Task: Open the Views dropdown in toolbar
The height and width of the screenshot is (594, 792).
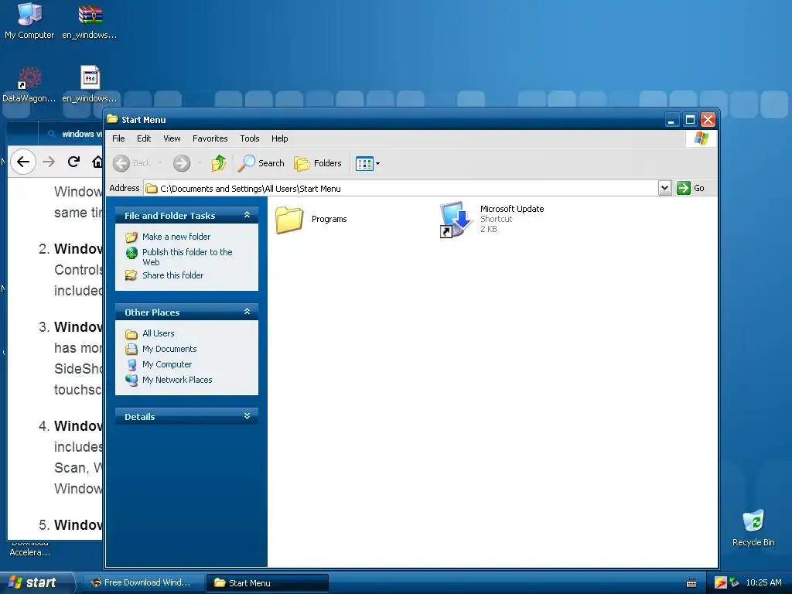Action: tap(367, 163)
